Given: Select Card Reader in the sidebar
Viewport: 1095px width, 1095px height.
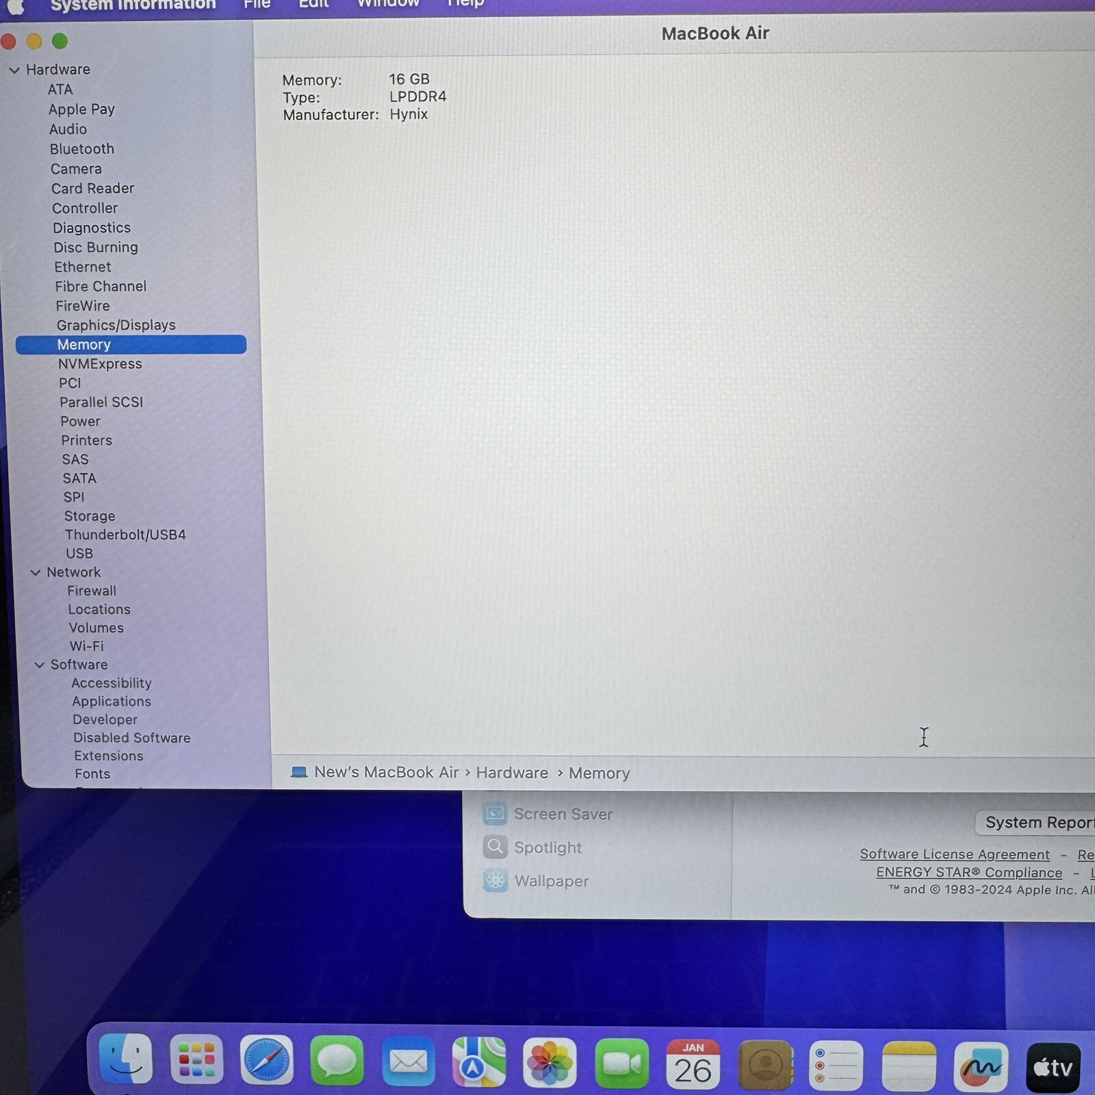Looking at the screenshot, I should point(92,188).
